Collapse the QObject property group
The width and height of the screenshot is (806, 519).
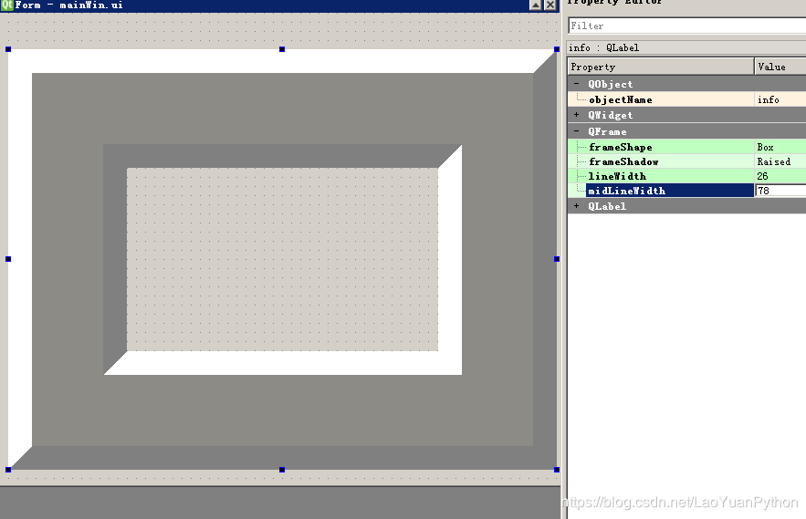pyautogui.click(x=576, y=84)
